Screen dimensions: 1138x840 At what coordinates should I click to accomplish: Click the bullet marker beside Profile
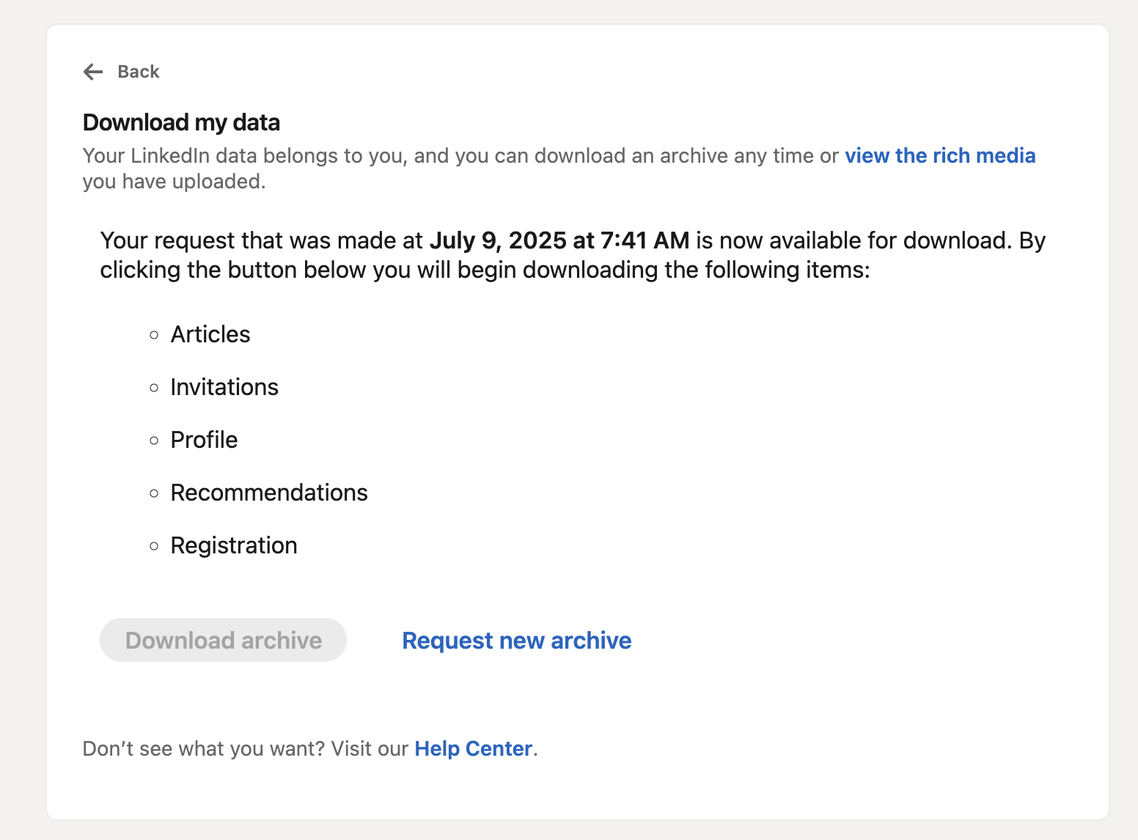(x=154, y=441)
